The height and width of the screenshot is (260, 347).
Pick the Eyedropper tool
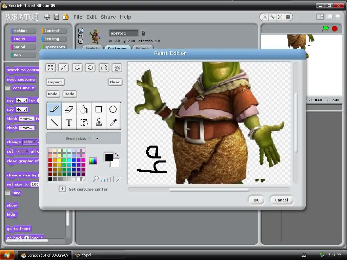tap(113, 123)
